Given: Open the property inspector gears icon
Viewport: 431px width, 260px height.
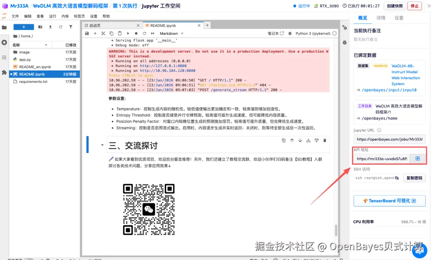Looking at the screenshot, I should pos(345,28).
